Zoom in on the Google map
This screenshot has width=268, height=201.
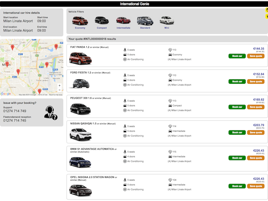tap(60, 85)
